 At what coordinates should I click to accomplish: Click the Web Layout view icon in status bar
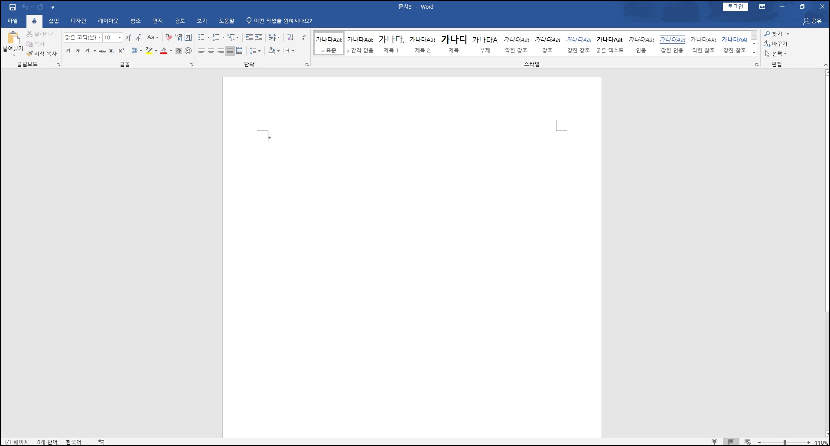click(747, 442)
